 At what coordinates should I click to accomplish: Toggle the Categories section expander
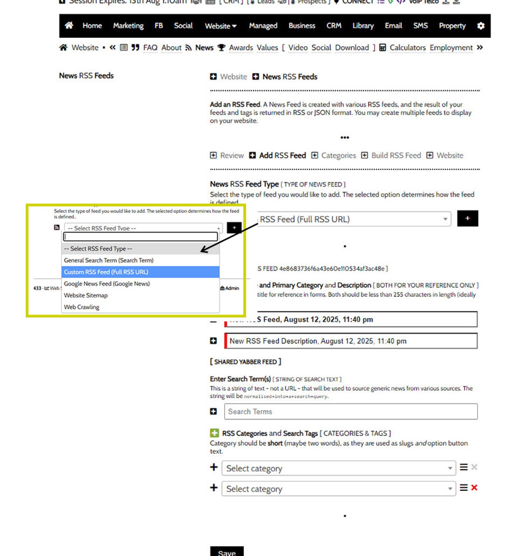tap(314, 155)
